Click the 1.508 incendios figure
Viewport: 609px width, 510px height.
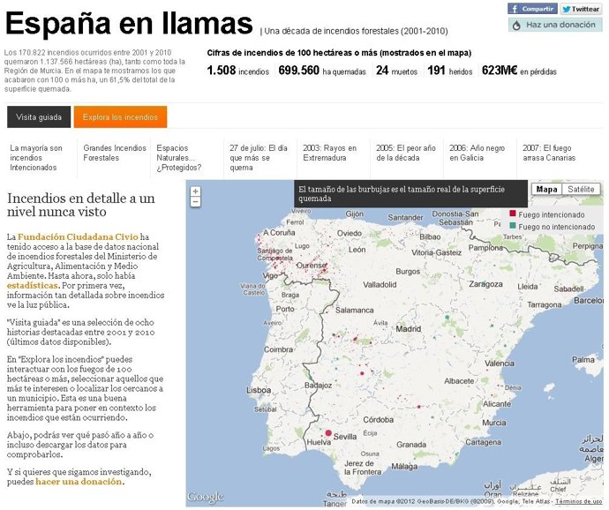pos(238,71)
